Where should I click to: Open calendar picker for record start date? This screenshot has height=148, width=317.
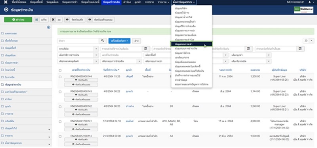(x=248, y=49)
